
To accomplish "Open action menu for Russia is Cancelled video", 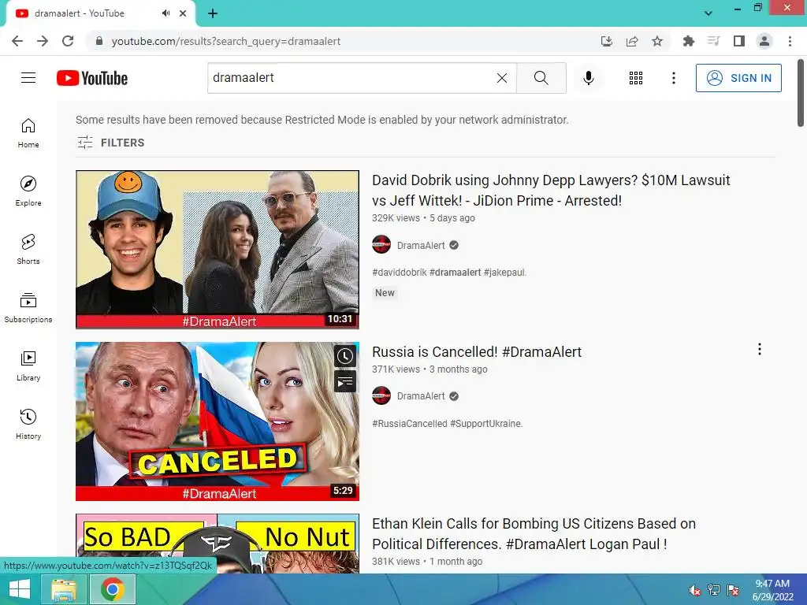I will click(x=759, y=349).
